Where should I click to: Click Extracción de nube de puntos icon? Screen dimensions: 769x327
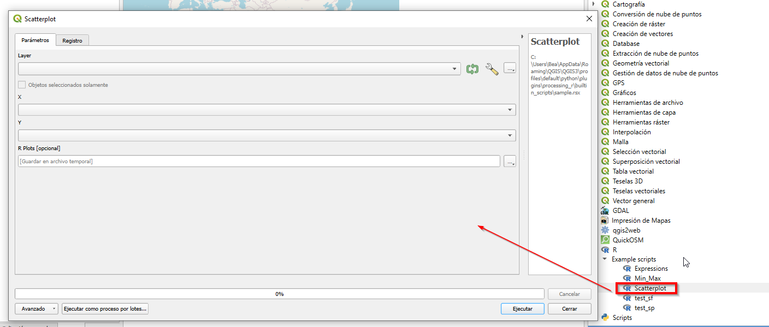605,53
